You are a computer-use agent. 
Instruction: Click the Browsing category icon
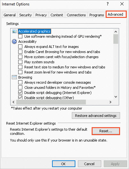[14, 77]
